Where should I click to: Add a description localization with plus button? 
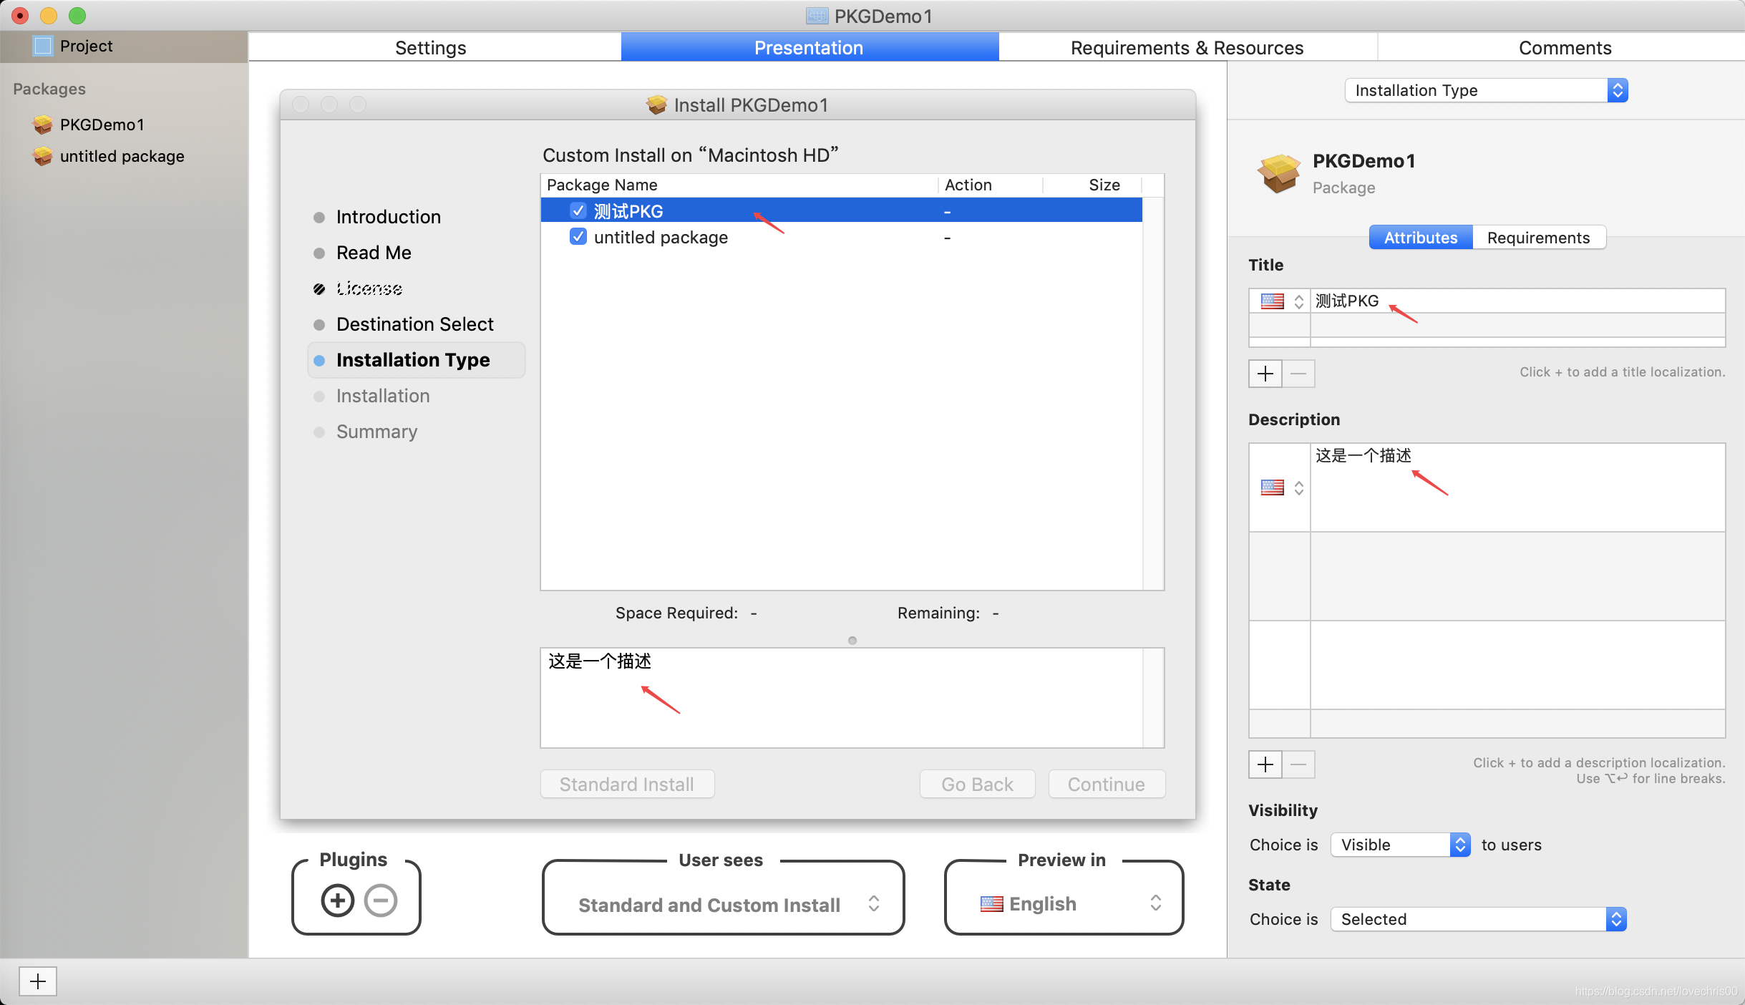1265,764
